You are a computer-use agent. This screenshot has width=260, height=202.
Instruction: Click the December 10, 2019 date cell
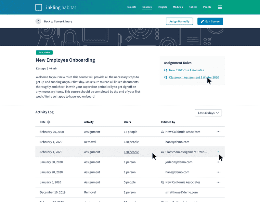point(53,192)
